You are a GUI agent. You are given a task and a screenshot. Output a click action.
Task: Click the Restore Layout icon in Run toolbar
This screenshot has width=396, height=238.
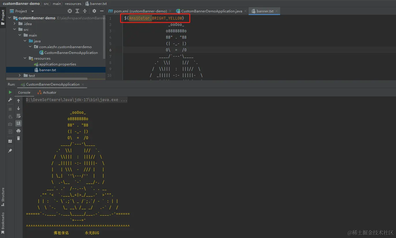[x=10, y=141]
